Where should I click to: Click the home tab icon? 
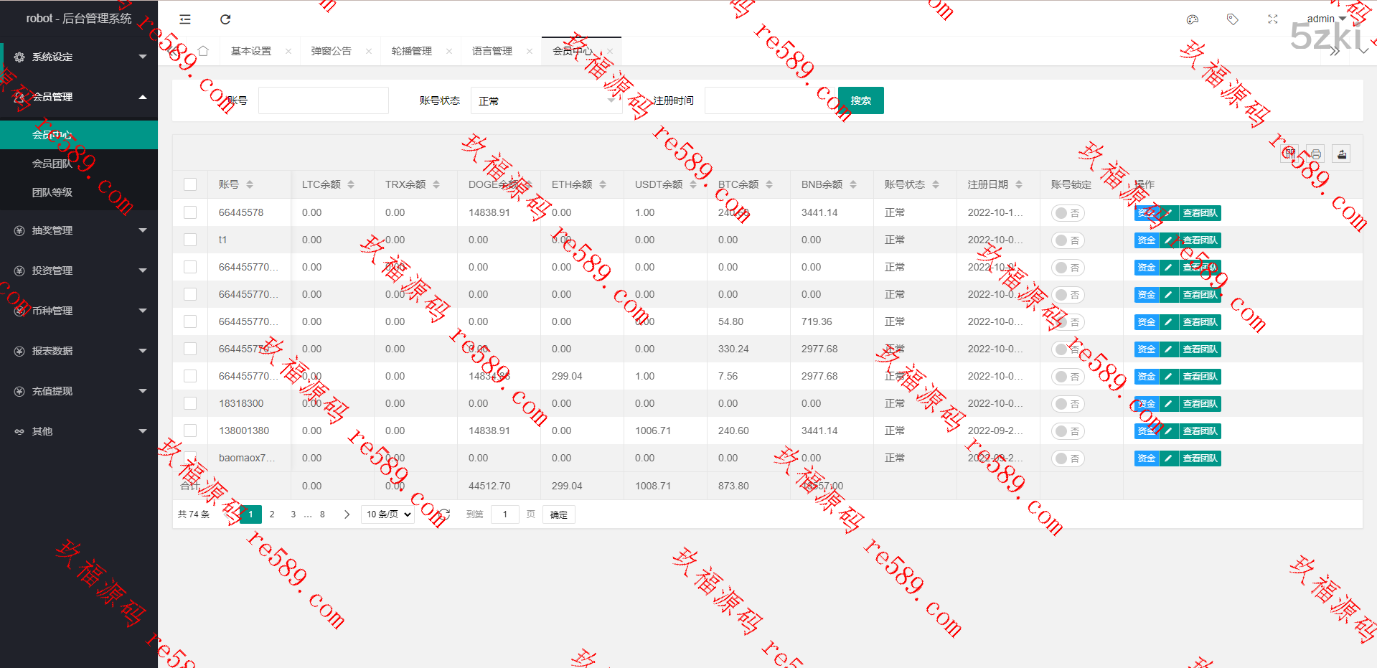tap(203, 51)
